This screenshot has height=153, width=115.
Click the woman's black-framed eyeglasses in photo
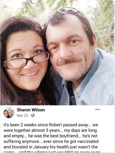26,60
